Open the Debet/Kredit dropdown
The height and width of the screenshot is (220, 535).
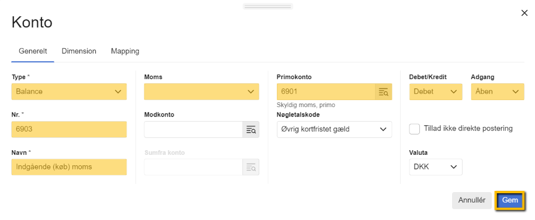(x=436, y=92)
